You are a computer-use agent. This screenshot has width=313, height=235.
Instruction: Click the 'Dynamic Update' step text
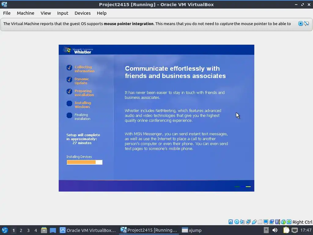tap(82, 81)
